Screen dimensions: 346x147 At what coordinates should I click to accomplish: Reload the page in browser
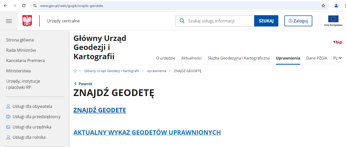pyautogui.click(x=24, y=6)
